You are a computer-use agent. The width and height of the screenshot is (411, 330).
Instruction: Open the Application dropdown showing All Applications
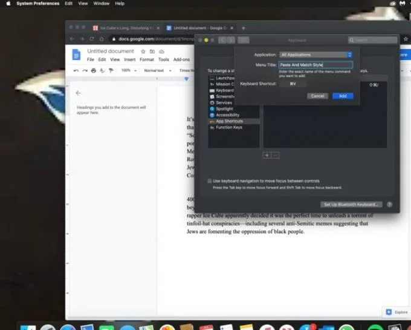pyautogui.click(x=316, y=54)
